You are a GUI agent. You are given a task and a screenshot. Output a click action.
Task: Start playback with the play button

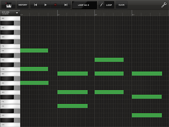(x=45, y=5)
